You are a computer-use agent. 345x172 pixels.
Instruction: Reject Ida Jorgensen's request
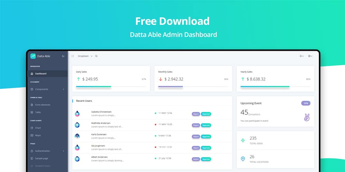click(x=196, y=148)
